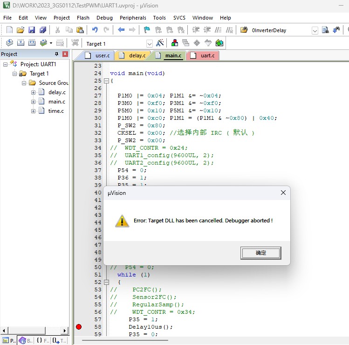This screenshot has height=345, width=349.
Task: Click Find in Files icon next to 0InverterDelay
Action: pos(244,30)
